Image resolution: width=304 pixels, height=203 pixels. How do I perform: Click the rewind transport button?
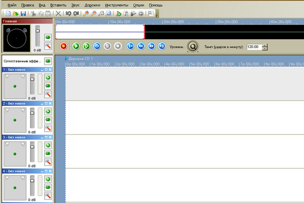point(141,46)
